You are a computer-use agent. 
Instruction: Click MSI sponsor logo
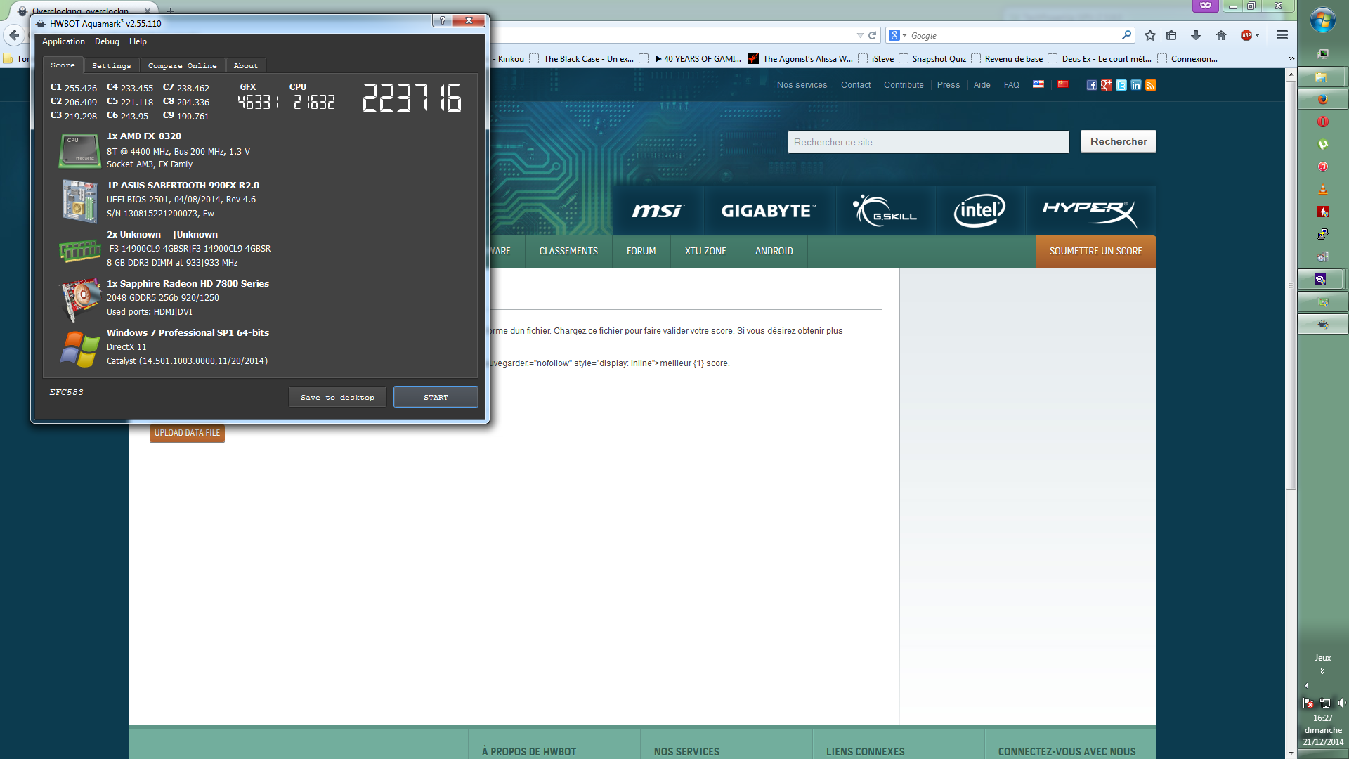pyautogui.click(x=658, y=210)
